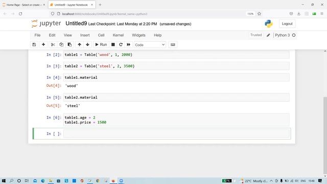The image size is (327, 184).
Task: Open a new browser tab
Action: (100, 5)
